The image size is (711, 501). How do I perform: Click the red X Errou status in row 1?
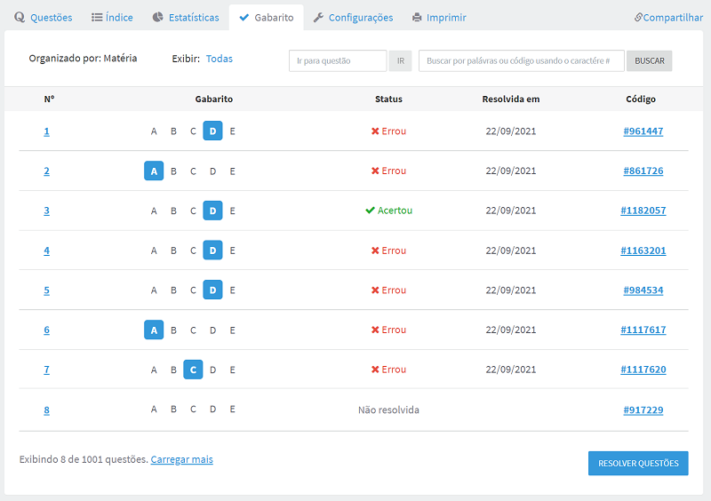(x=388, y=131)
